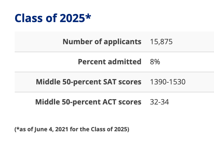Click the upper SAT bound 1530
This screenshot has width=214, height=148.
click(x=178, y=82)
